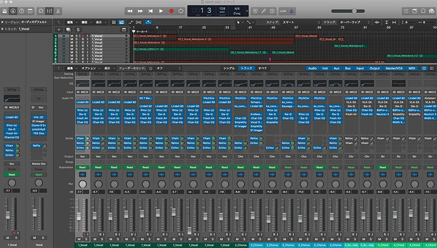The height and width of the screenshot is (248, 437).
Task: Open the Toolbar display icon
Action: pos(30,11)
